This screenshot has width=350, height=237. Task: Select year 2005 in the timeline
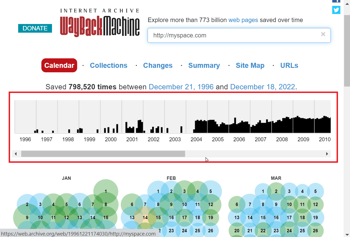point(218,139)
